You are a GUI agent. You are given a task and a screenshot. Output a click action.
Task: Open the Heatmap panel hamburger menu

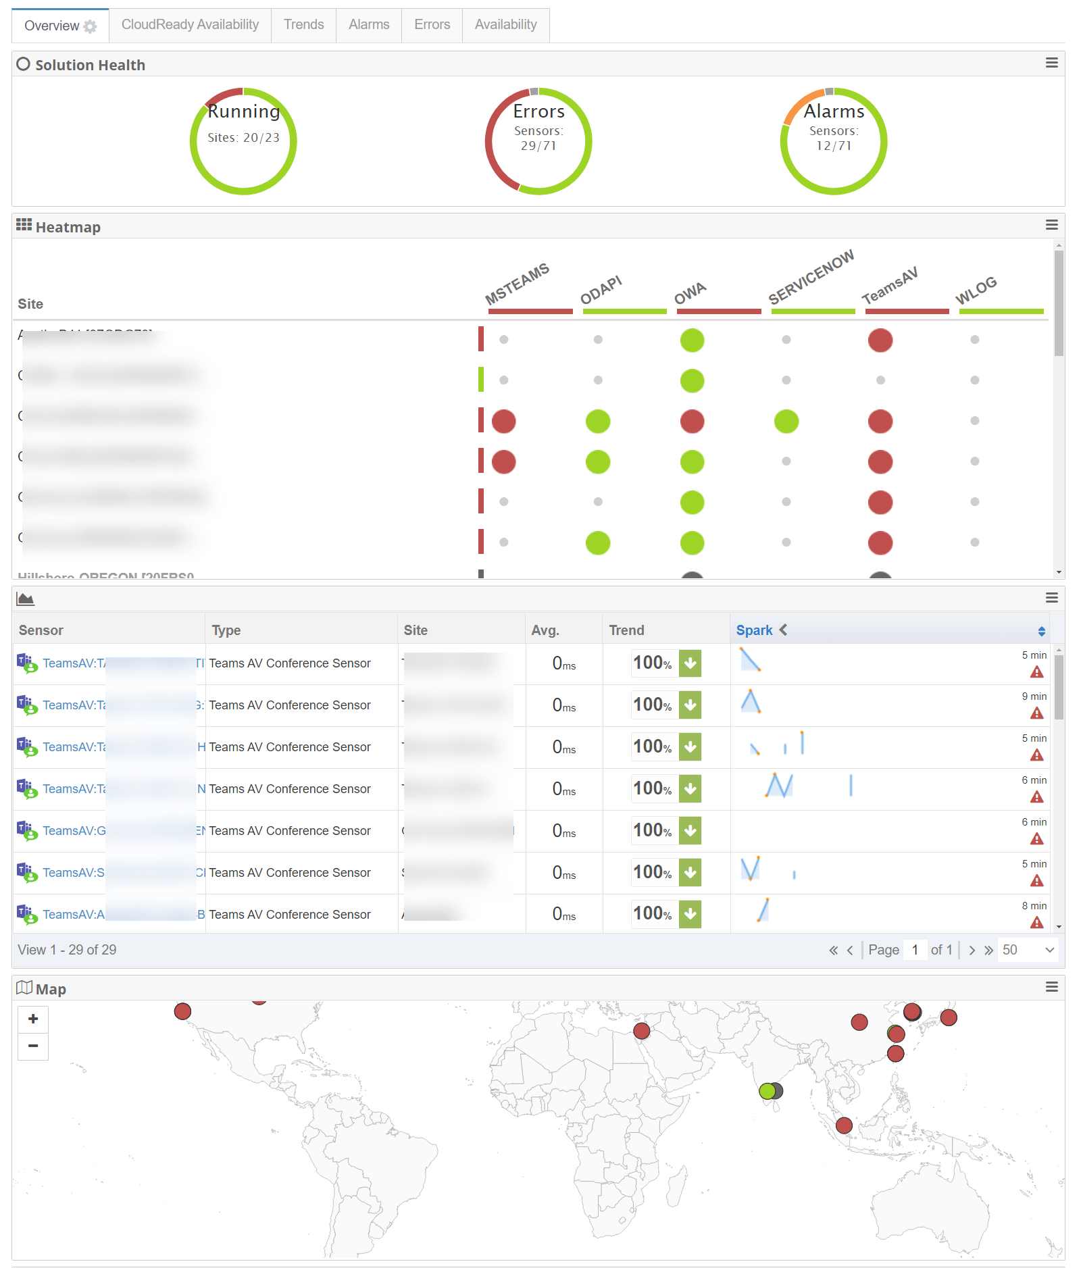click(1051, 225)
